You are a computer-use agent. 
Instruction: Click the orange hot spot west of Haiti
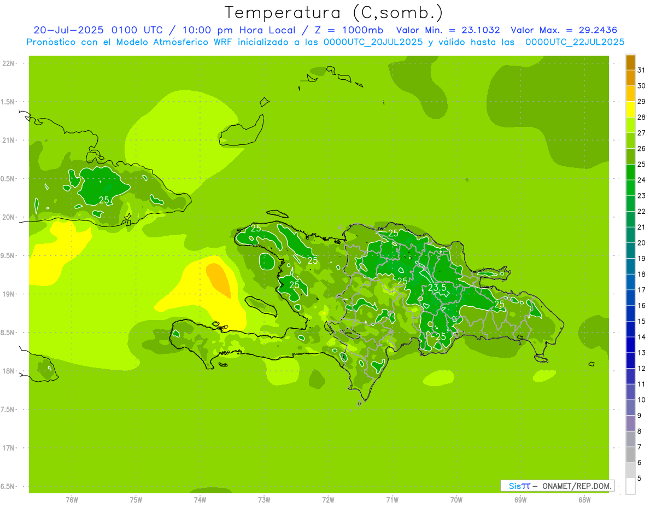click(219, 280)
